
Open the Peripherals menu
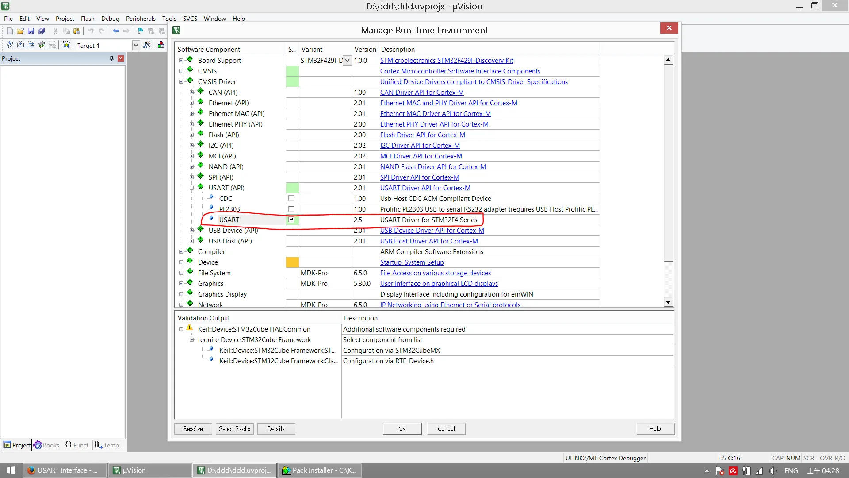point(141,19)
